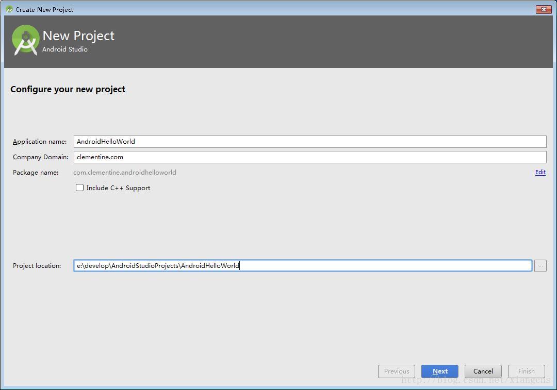Click the disabled Previous button

[x=397, y=371]
